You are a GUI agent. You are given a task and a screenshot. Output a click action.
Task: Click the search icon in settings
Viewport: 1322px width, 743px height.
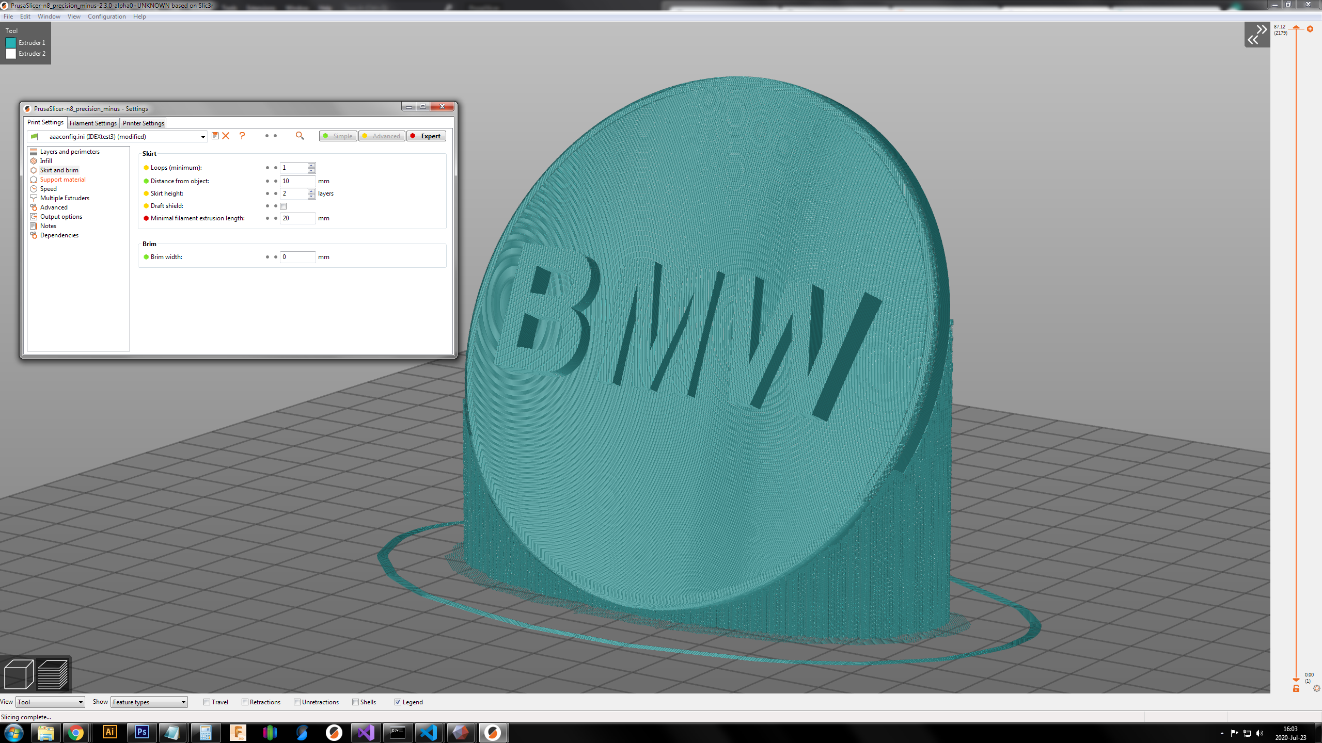click(x=301, y=136)
